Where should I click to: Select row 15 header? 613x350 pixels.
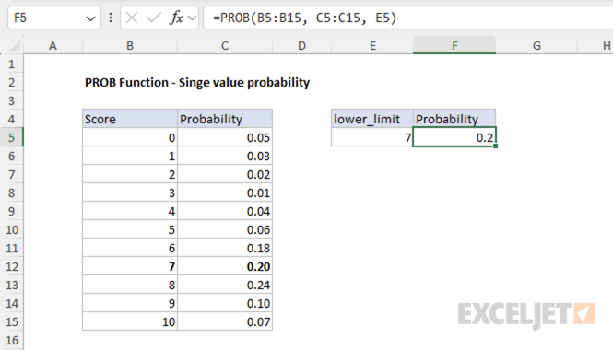point(12,321)
